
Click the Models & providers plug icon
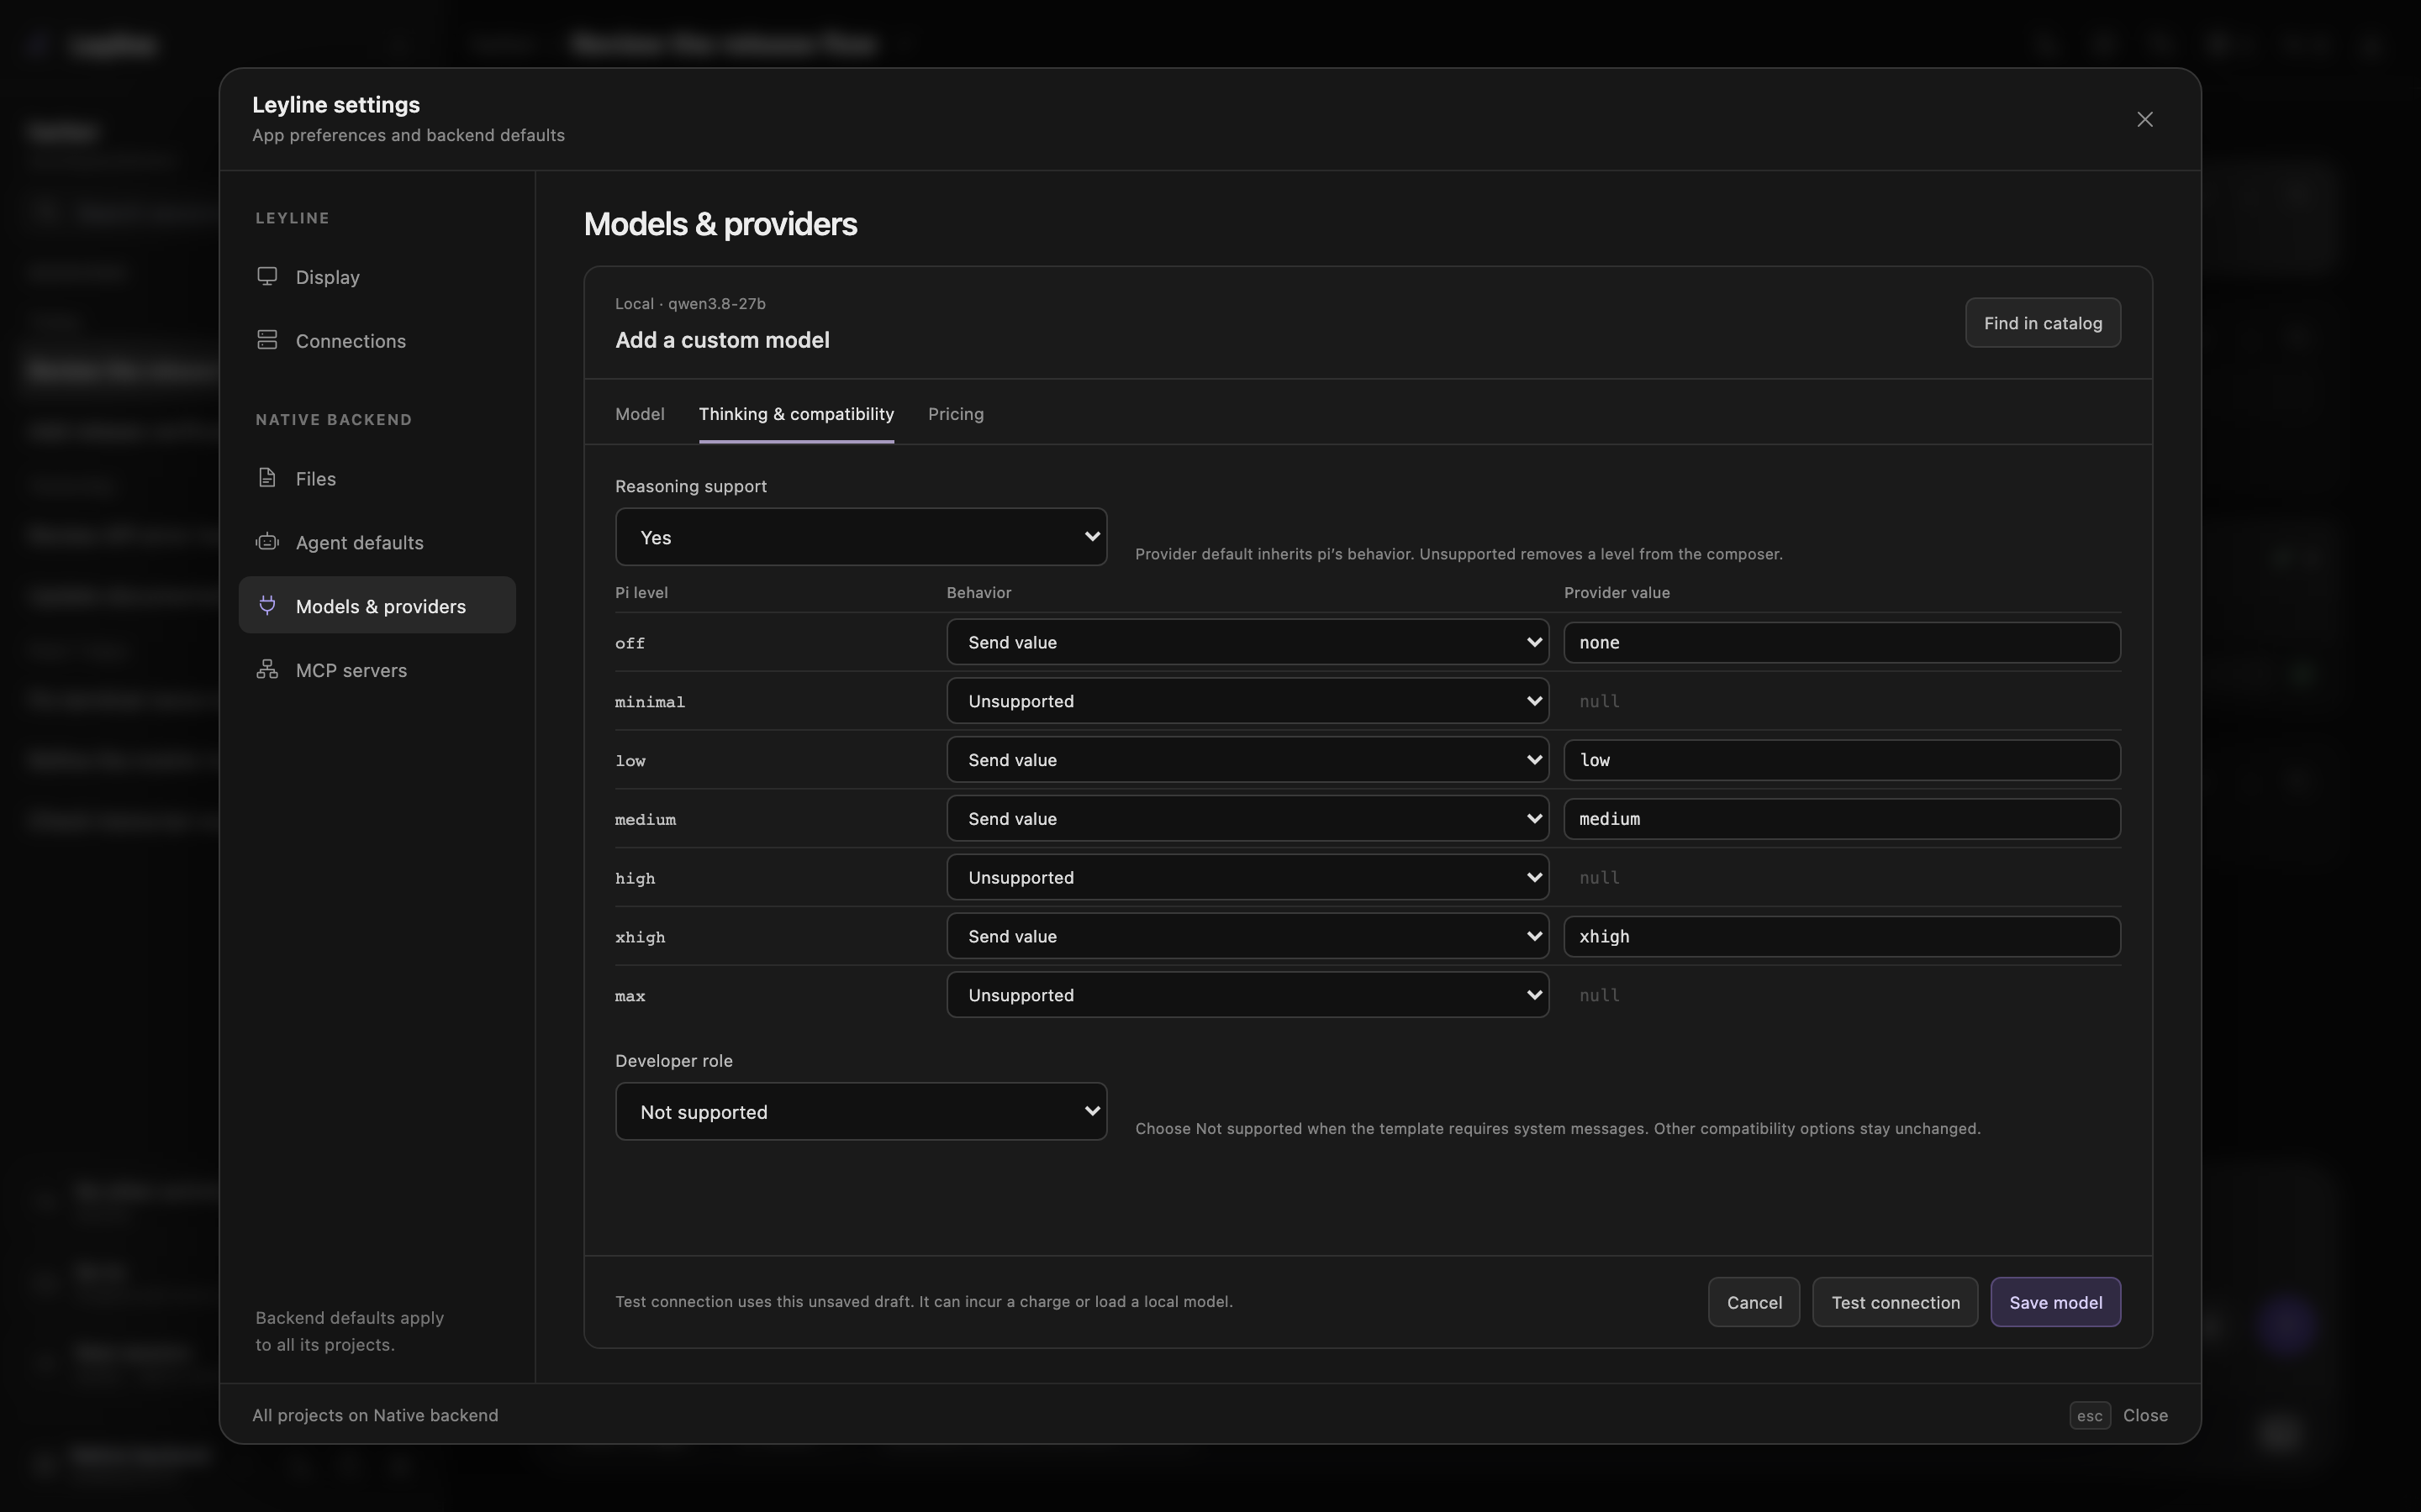coord(267,605)
